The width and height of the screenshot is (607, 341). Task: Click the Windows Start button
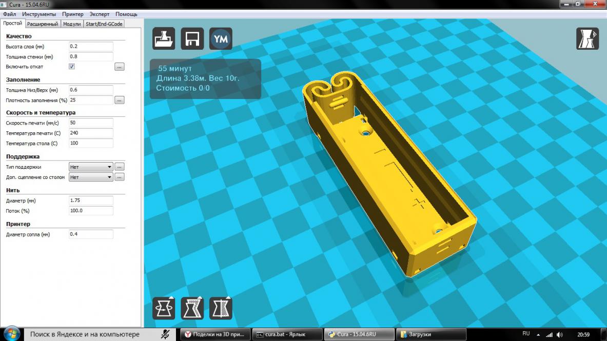[11, 334]
